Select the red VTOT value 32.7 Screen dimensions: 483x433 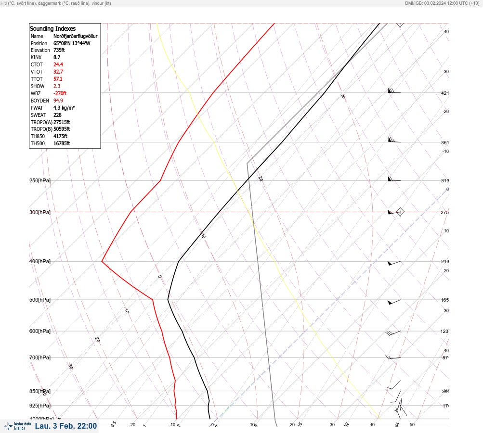tap(58, 72)
